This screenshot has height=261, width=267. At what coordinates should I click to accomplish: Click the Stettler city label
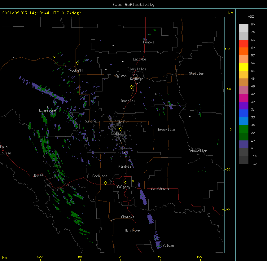[196, 73]
